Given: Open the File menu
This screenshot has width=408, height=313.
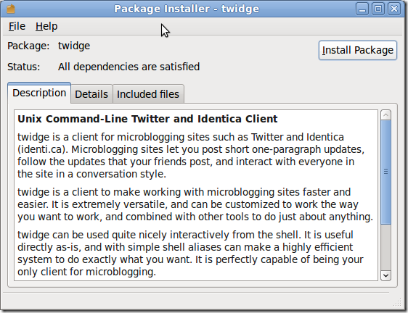Looking at the screenshot, I should click(17, 26).
